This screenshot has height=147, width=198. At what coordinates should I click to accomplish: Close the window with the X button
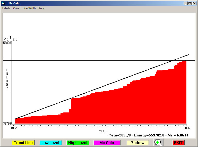click(194, 3)
